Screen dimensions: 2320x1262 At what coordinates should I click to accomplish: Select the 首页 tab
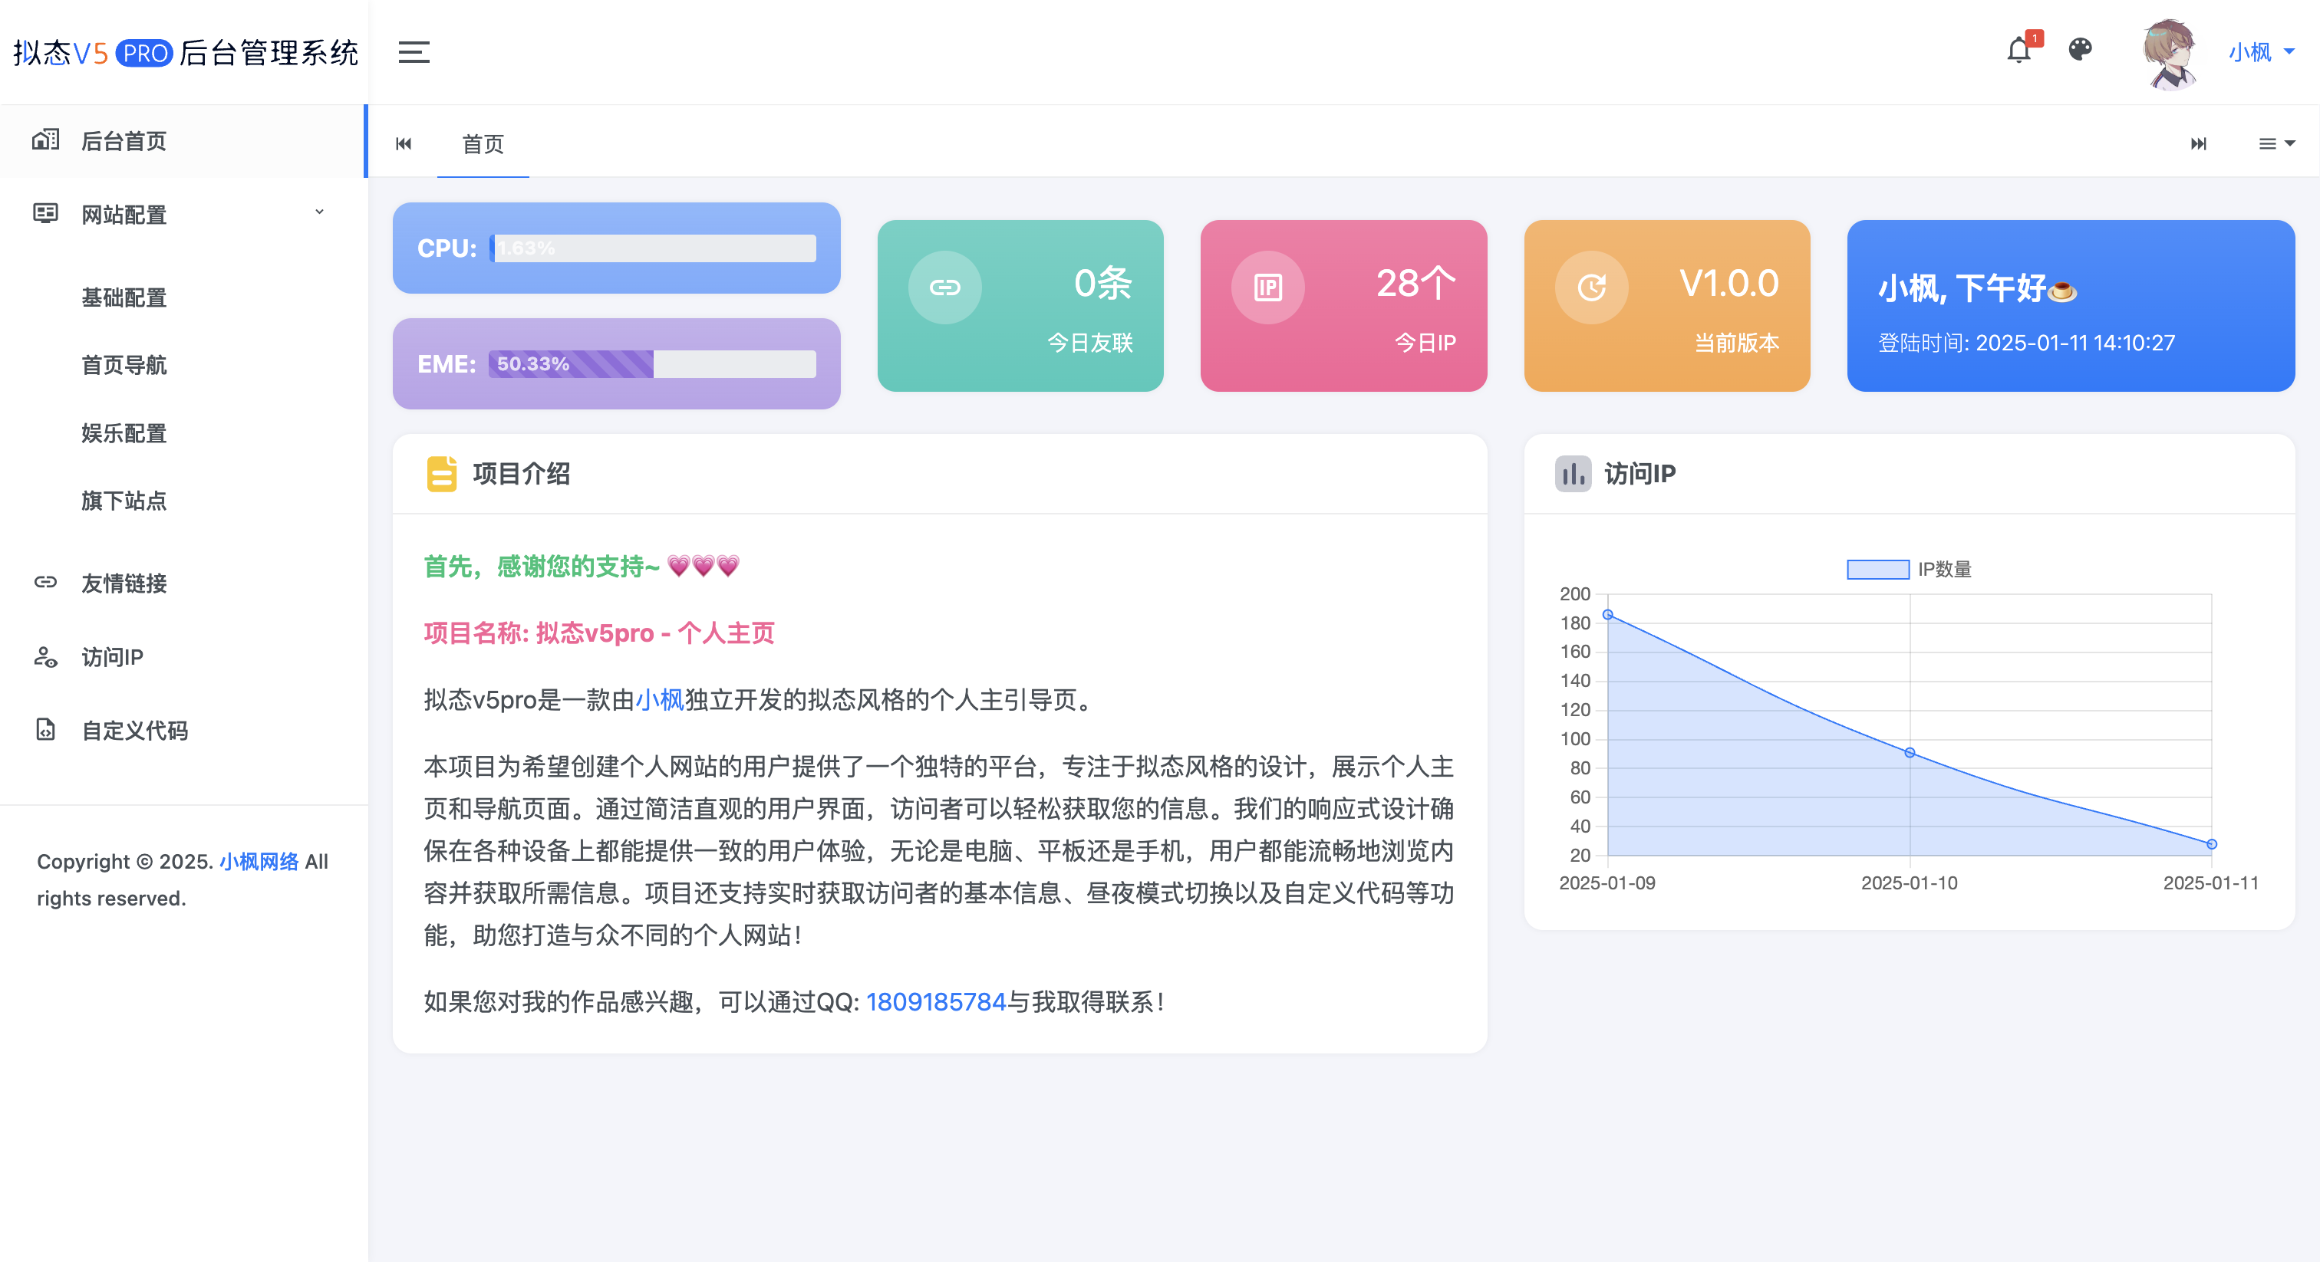coord(483,144)
